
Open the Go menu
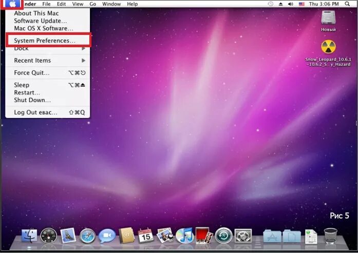92,4
